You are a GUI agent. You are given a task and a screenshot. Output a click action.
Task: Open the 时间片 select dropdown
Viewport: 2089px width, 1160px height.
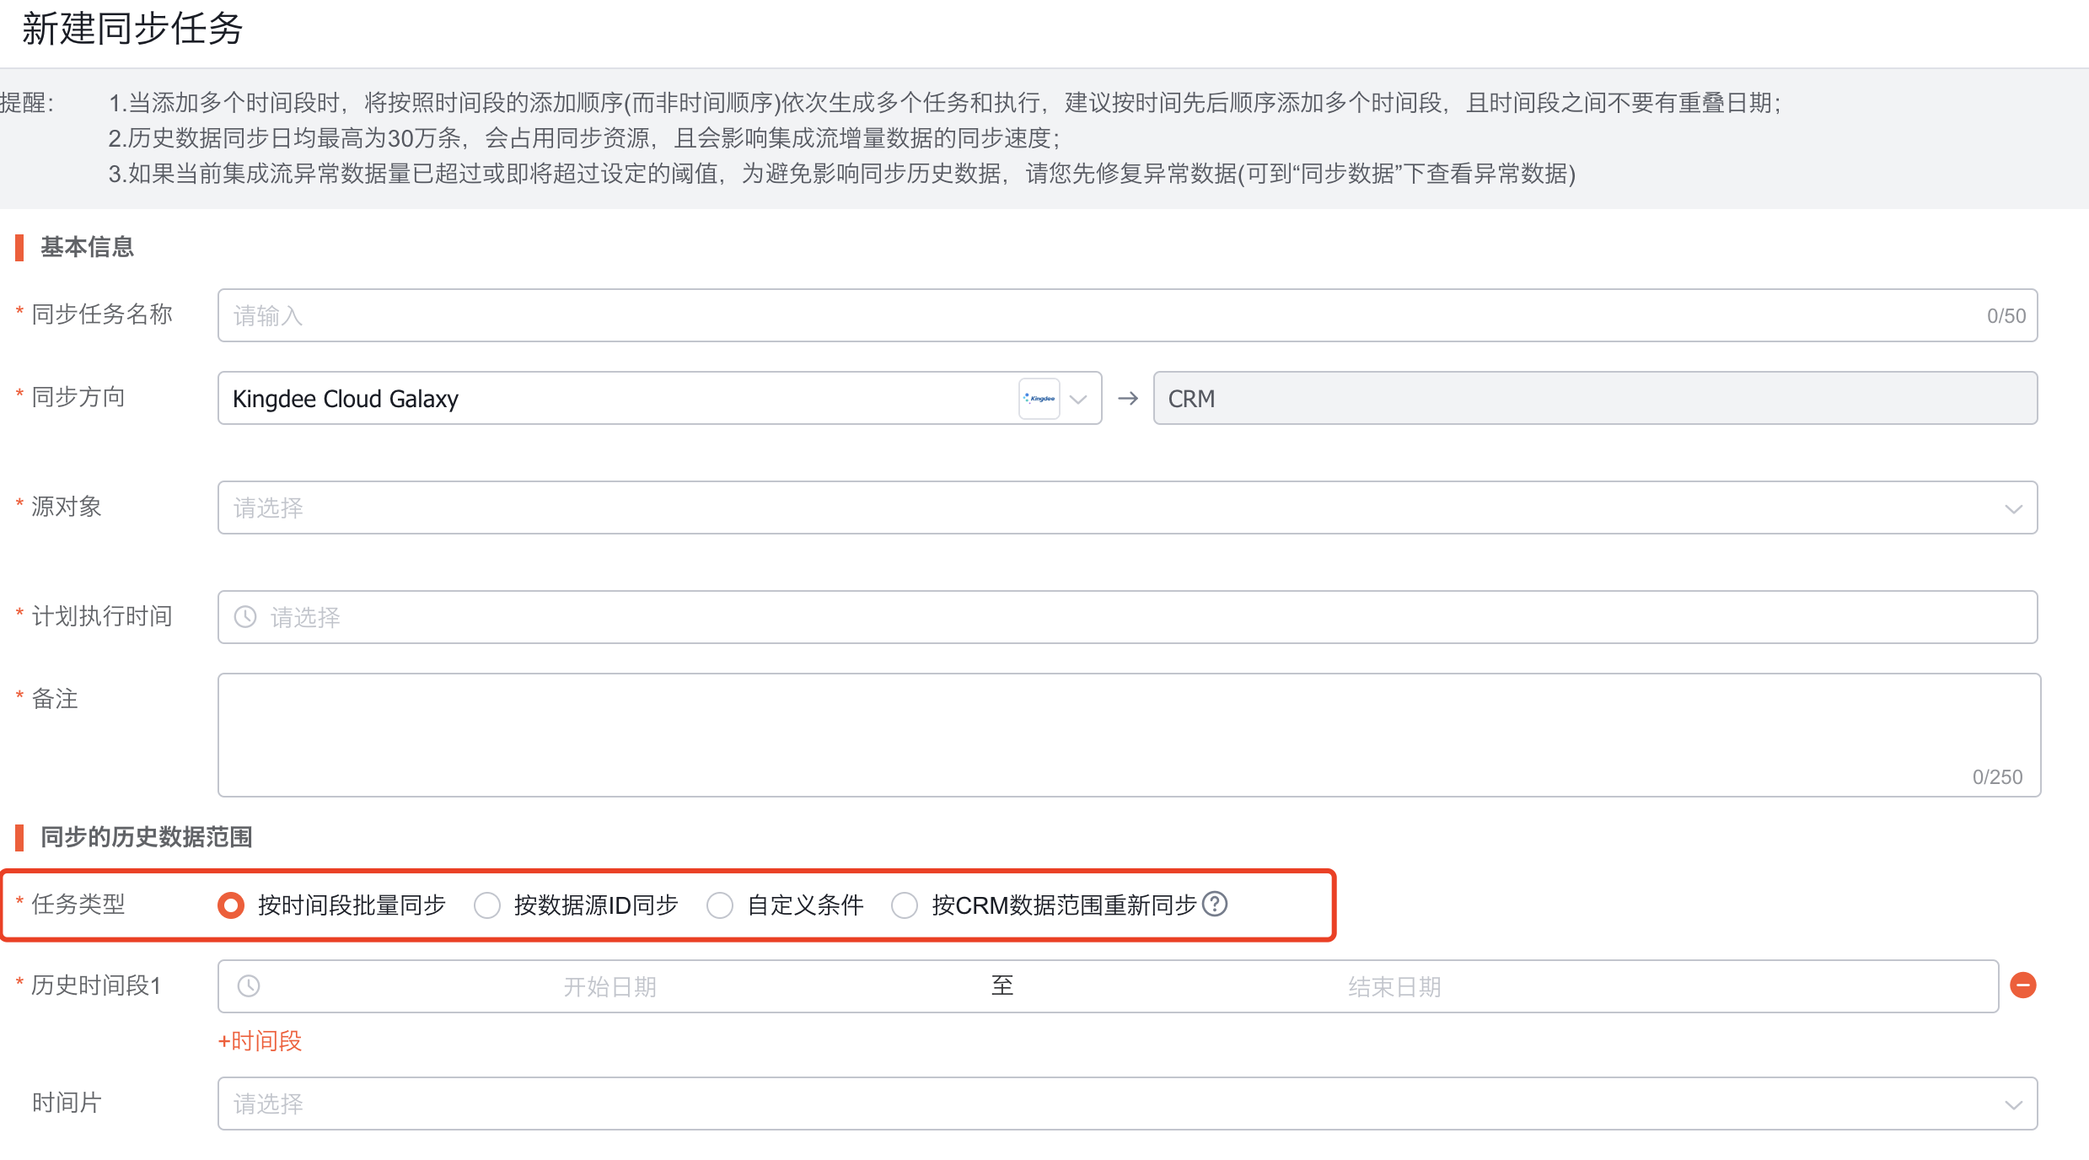(x=1127, y=1104)
